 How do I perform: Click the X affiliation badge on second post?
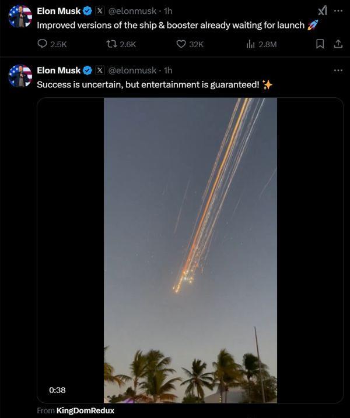100,70
